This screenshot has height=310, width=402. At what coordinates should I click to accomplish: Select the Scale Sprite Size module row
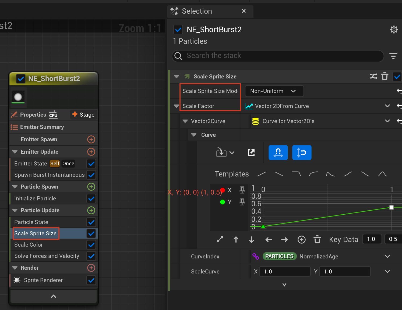pos(54,233)
